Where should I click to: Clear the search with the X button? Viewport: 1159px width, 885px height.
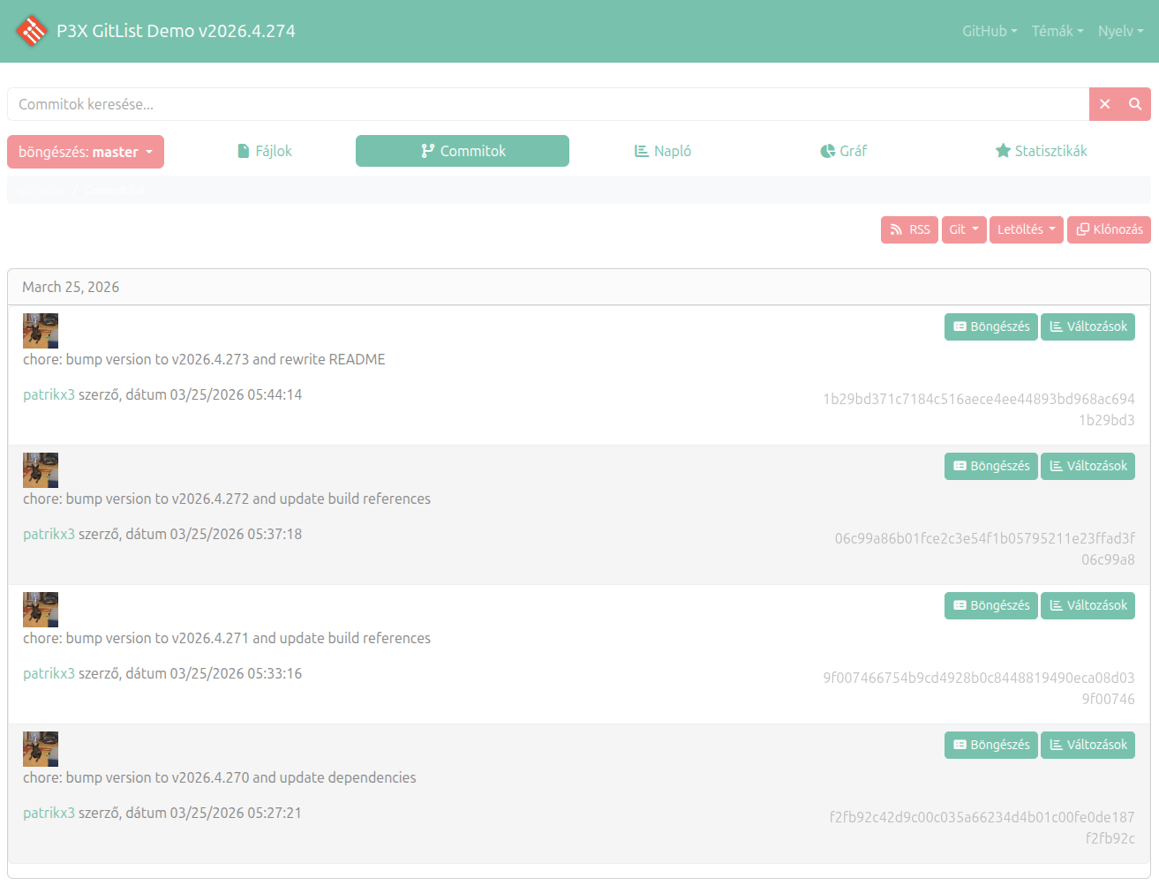tap(1104, 104)
